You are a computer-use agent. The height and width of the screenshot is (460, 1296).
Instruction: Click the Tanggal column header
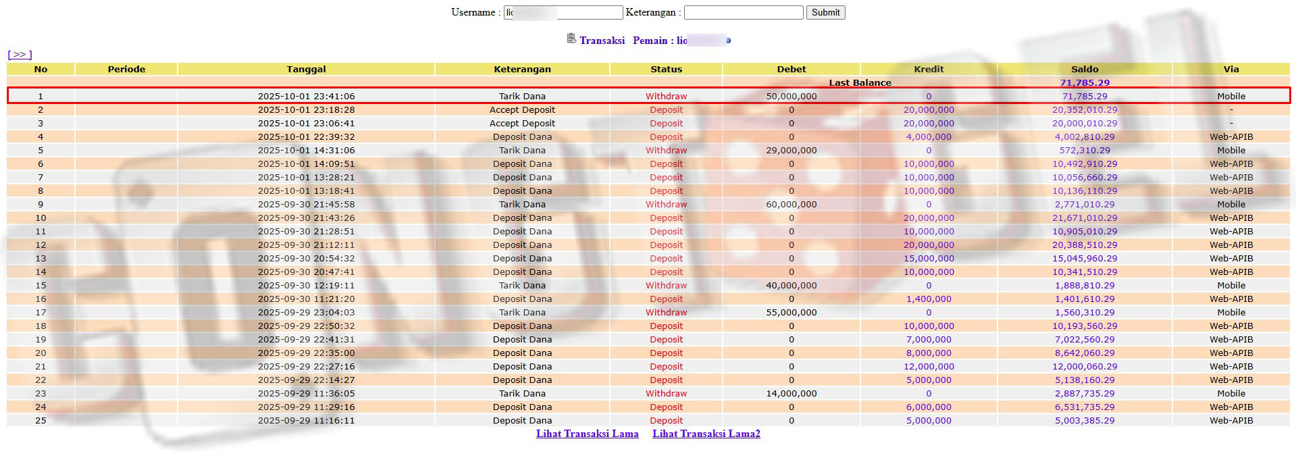(306, 69)
